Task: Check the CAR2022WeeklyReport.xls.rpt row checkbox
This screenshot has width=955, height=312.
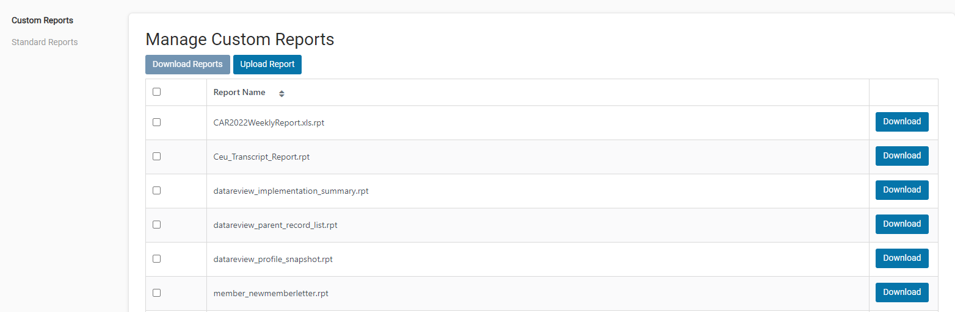Action: pos(156,122)
